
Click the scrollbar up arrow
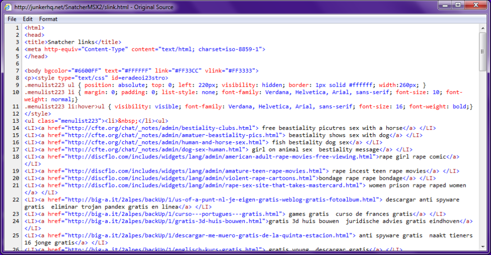tap(482, 28)
